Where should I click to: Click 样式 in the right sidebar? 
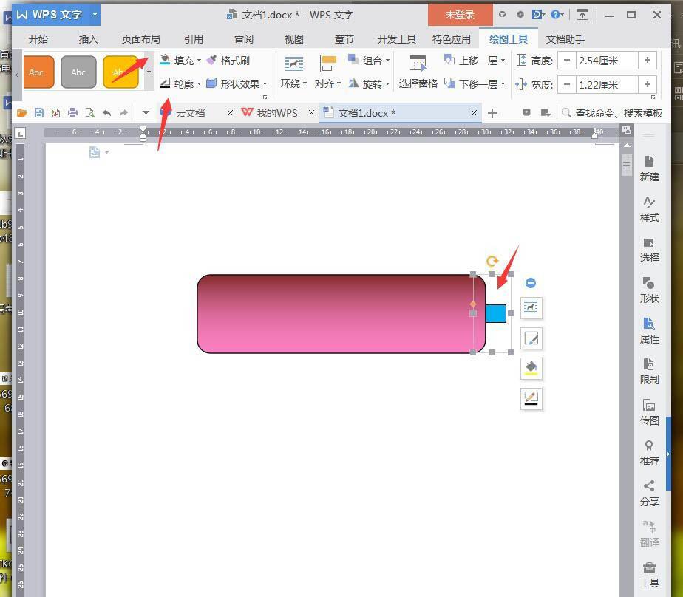click(649, 209)
